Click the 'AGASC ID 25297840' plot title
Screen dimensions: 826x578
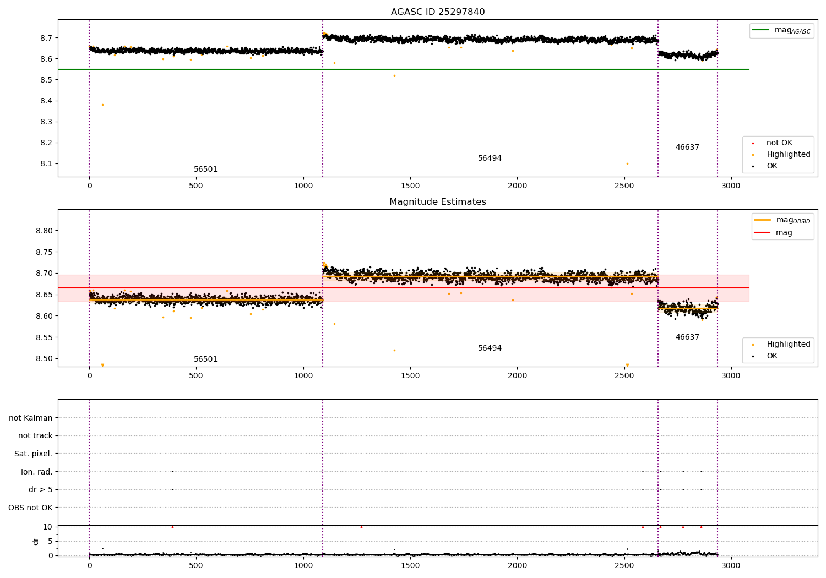tap(438, 12)
